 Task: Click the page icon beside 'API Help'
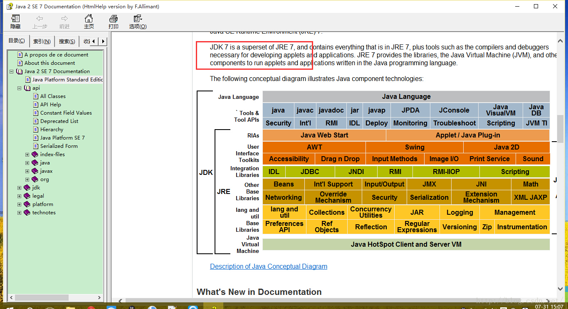36,104
